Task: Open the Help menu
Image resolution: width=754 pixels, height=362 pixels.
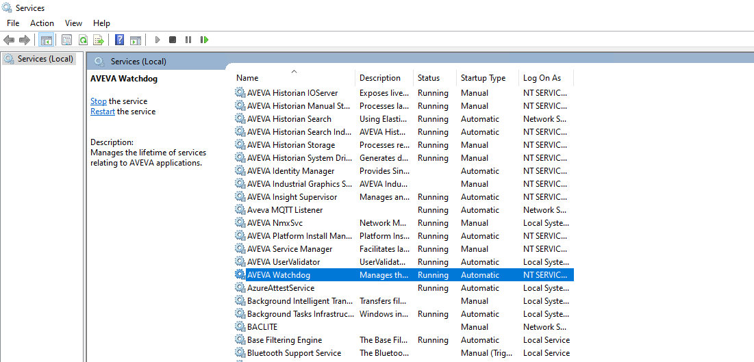Action: (101, 23)
